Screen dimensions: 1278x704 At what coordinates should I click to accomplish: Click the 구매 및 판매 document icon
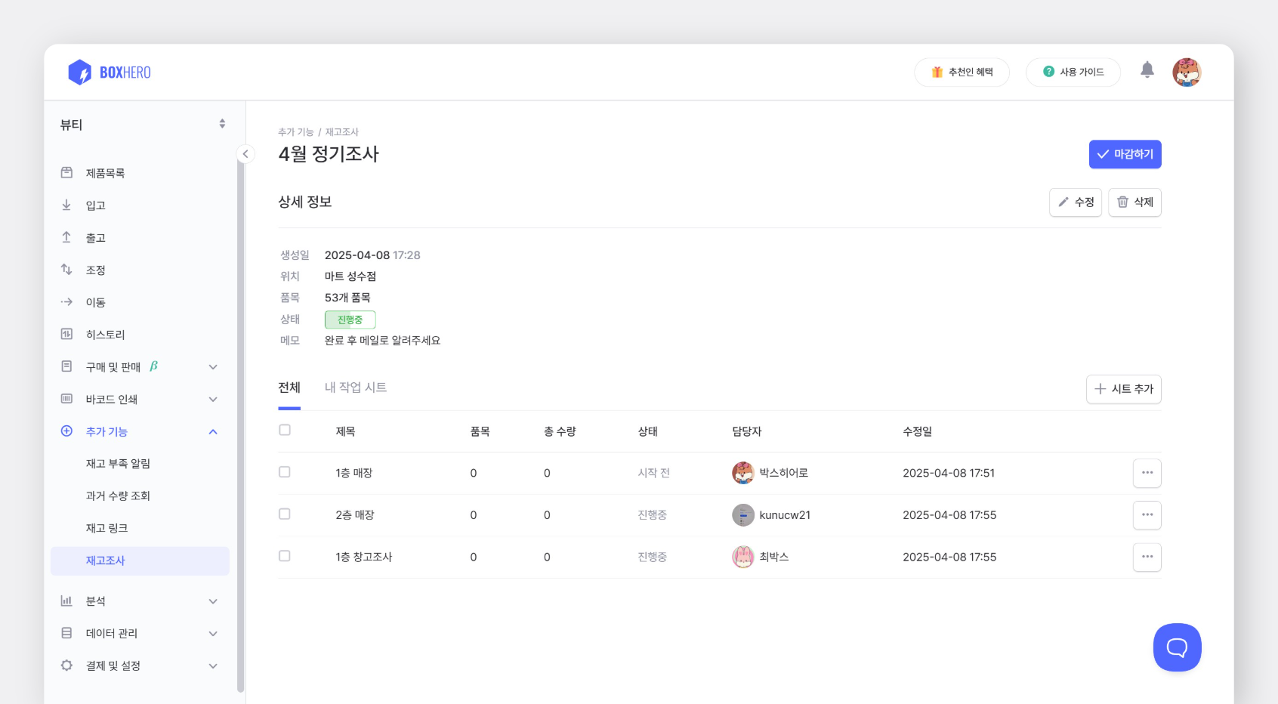click(x=66, y=366)
